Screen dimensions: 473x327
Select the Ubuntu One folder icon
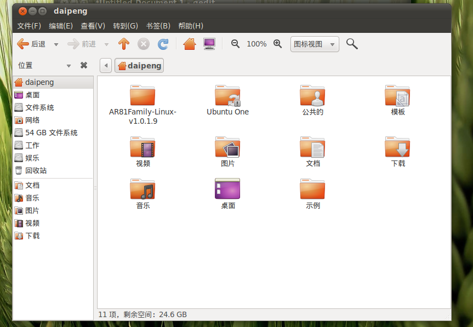(x=228, y=95)
